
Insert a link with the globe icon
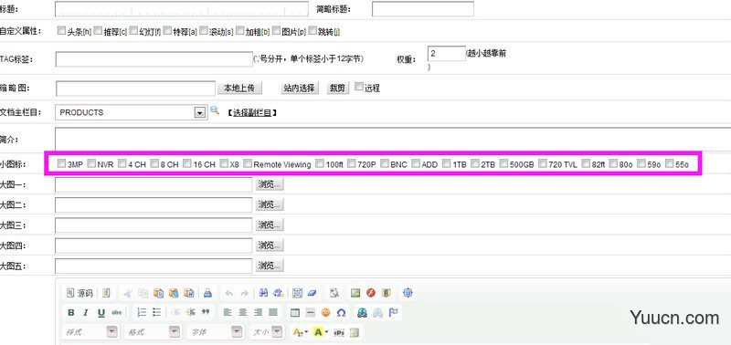362,312
